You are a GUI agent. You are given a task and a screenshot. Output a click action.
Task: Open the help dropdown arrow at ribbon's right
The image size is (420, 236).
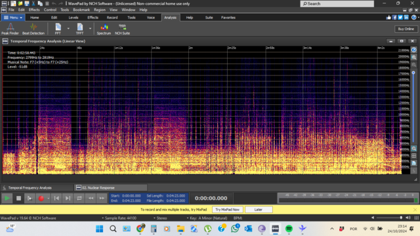click(418, 18)
